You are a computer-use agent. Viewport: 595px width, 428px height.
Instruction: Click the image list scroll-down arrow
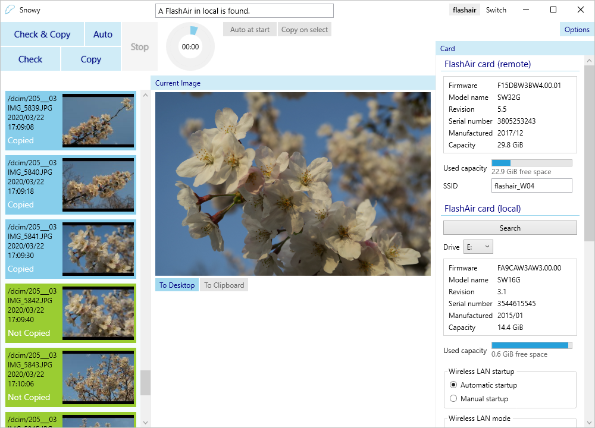tap(145, 422)
